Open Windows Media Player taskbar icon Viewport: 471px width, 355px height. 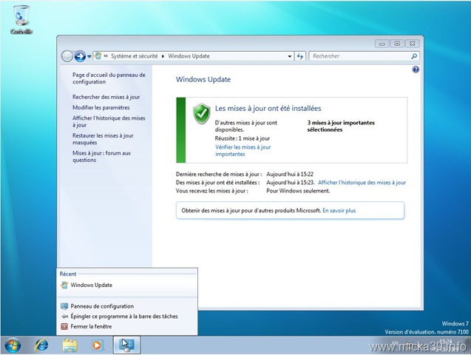pyautogui.click(x=97, y=345)
